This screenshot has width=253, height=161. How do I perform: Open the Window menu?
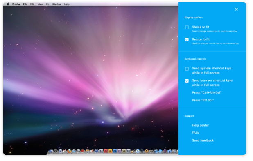(56, 4)
